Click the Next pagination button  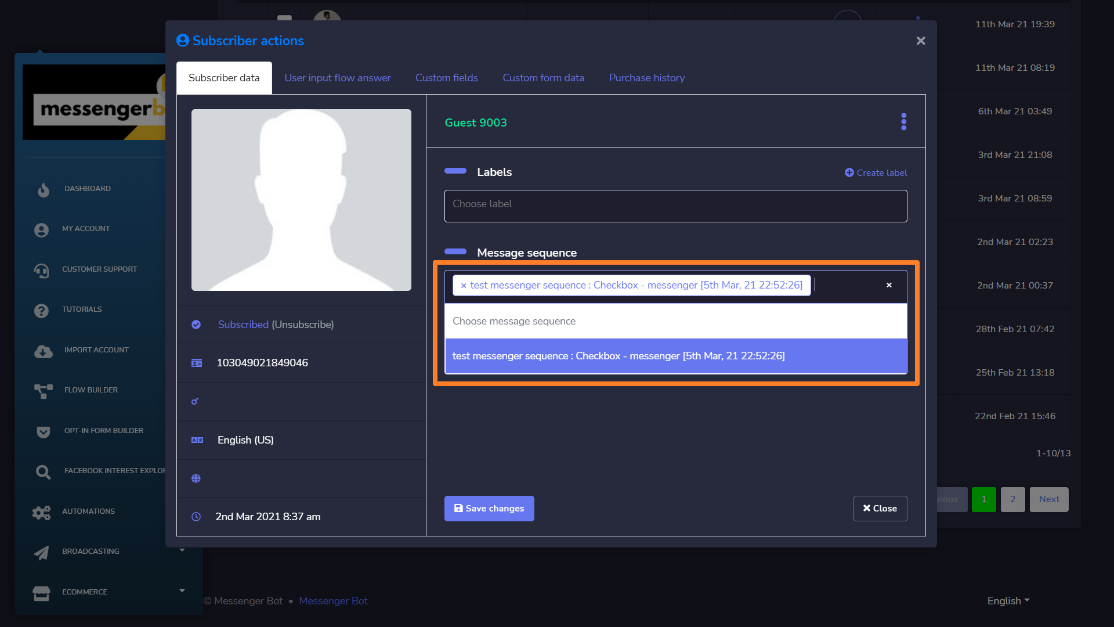1049,499
